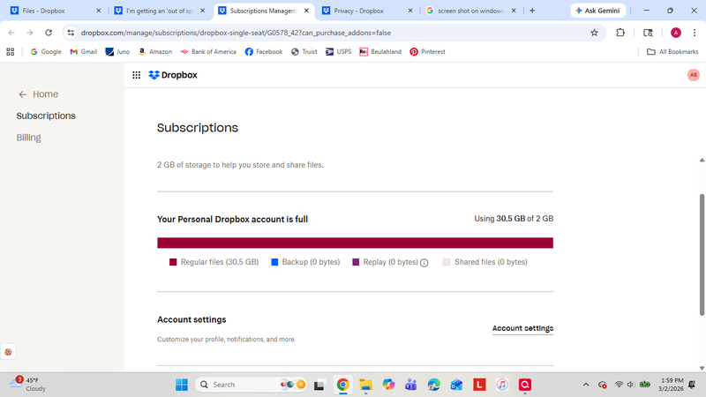The height and width of the screenshot is (397, 706).
Task: Open the Pinterest bookmark
Action: click(427, 52)
